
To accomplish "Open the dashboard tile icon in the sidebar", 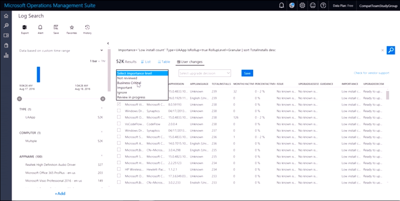I will click(6, 35).
